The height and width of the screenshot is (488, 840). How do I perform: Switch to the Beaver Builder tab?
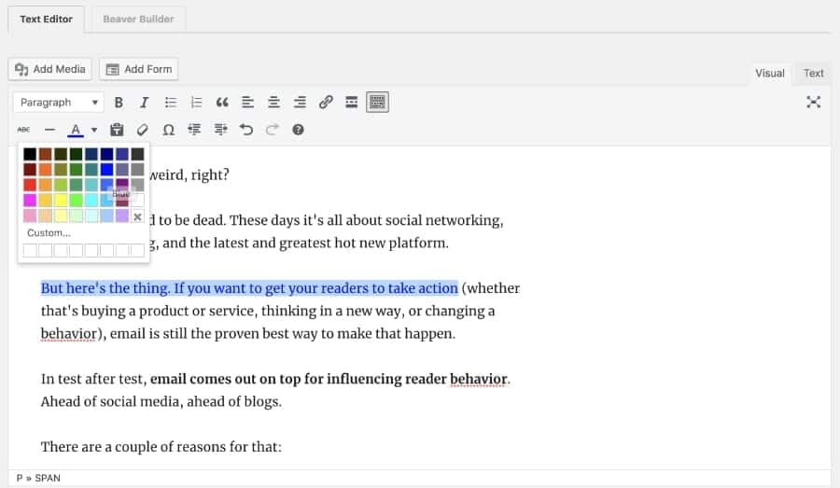pyautogui.click(x=138, y=19)
